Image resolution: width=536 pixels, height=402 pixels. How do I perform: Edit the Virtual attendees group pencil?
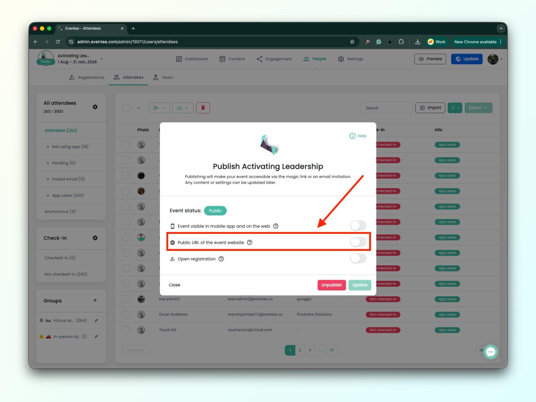click(96, 321)
